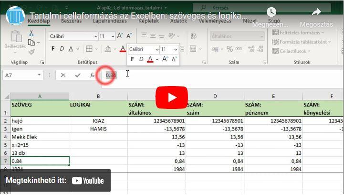Click the Cut scissors icon

(31, 33)
